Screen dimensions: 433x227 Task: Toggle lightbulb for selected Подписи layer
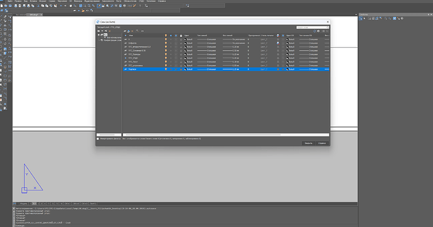166,69
